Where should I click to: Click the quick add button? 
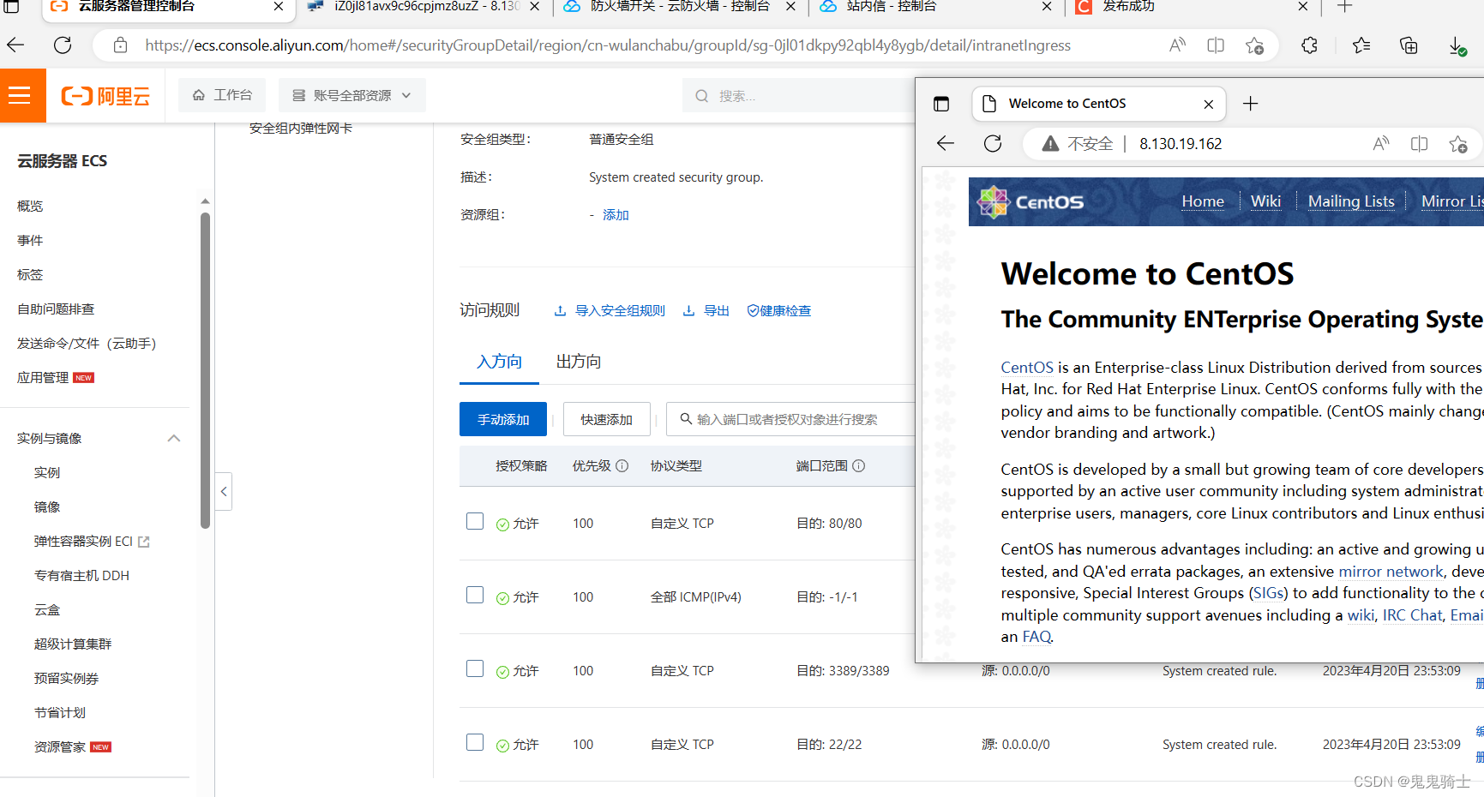606,419
